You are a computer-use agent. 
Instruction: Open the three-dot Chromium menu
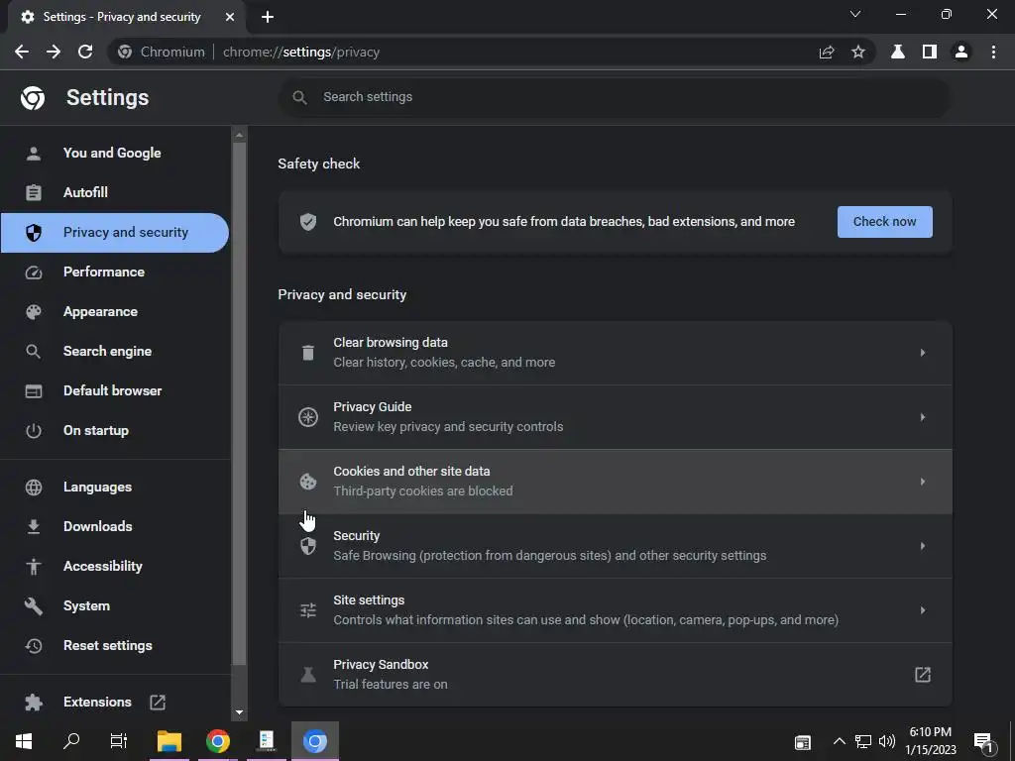click(x=993, y=52)
